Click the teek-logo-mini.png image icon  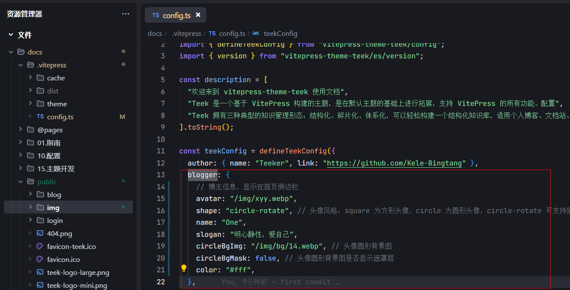tap(40, 285)
